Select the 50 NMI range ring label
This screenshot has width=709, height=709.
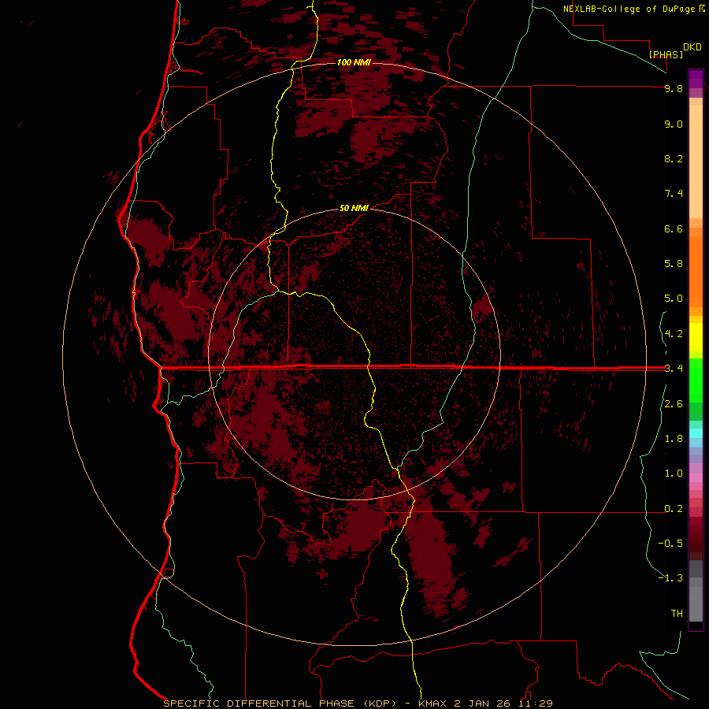pos(354,208)
